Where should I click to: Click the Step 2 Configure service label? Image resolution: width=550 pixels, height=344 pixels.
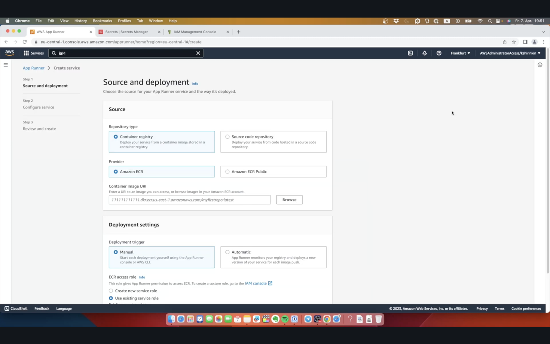pyautogui.click(x=39, y=107)
